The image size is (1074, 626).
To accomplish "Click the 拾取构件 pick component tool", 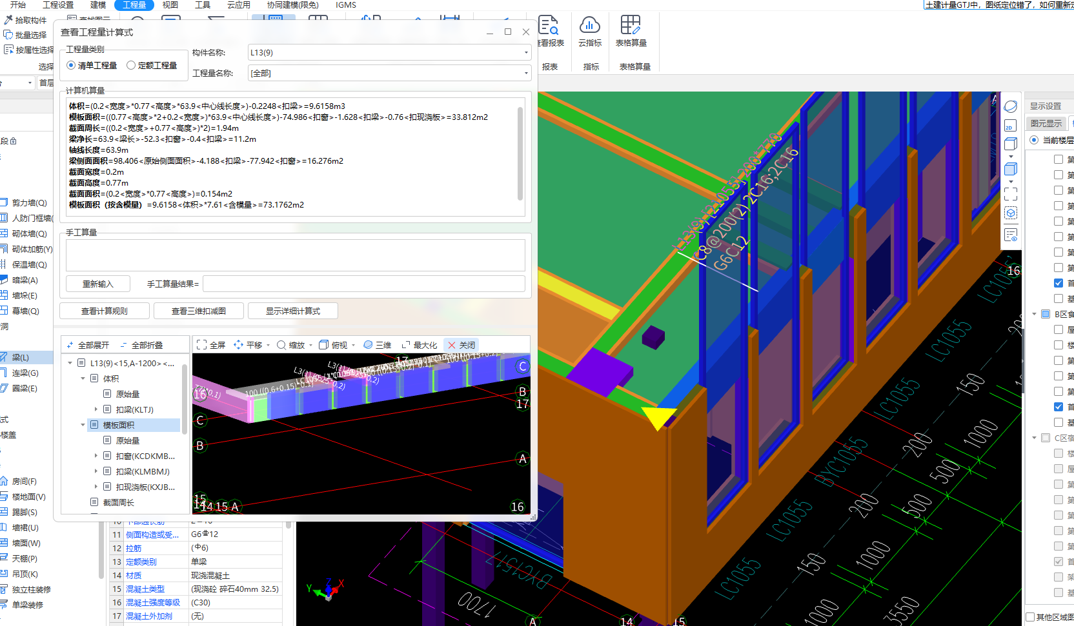I will (x=26, y=20).
